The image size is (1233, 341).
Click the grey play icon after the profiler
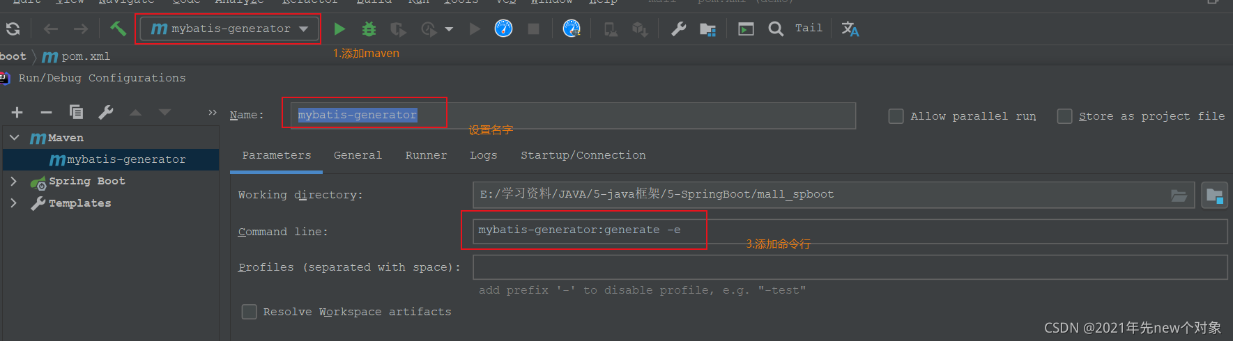475,29
